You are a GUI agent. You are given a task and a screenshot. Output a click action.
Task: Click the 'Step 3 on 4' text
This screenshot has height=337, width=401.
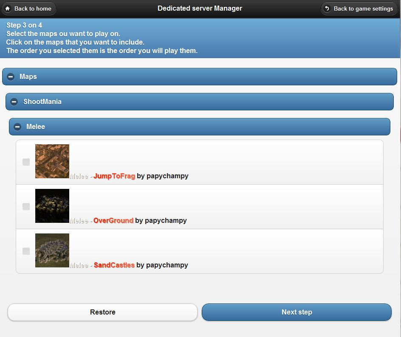tap(24, 25)
